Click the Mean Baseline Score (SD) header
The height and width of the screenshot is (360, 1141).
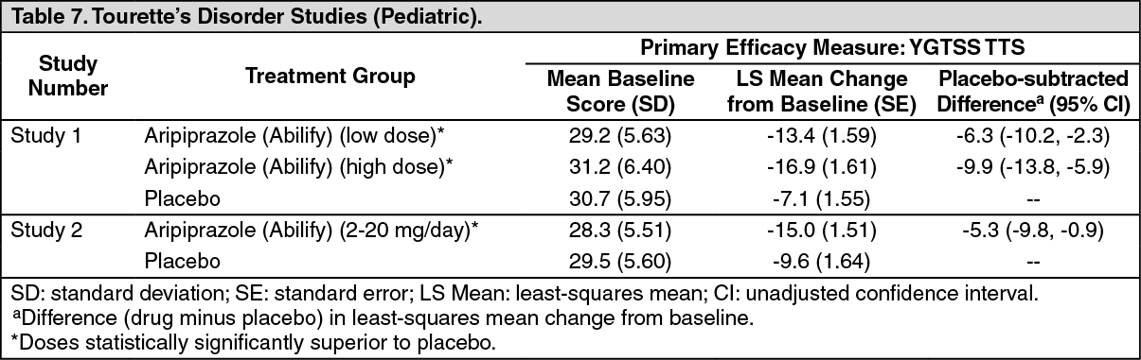621,91
